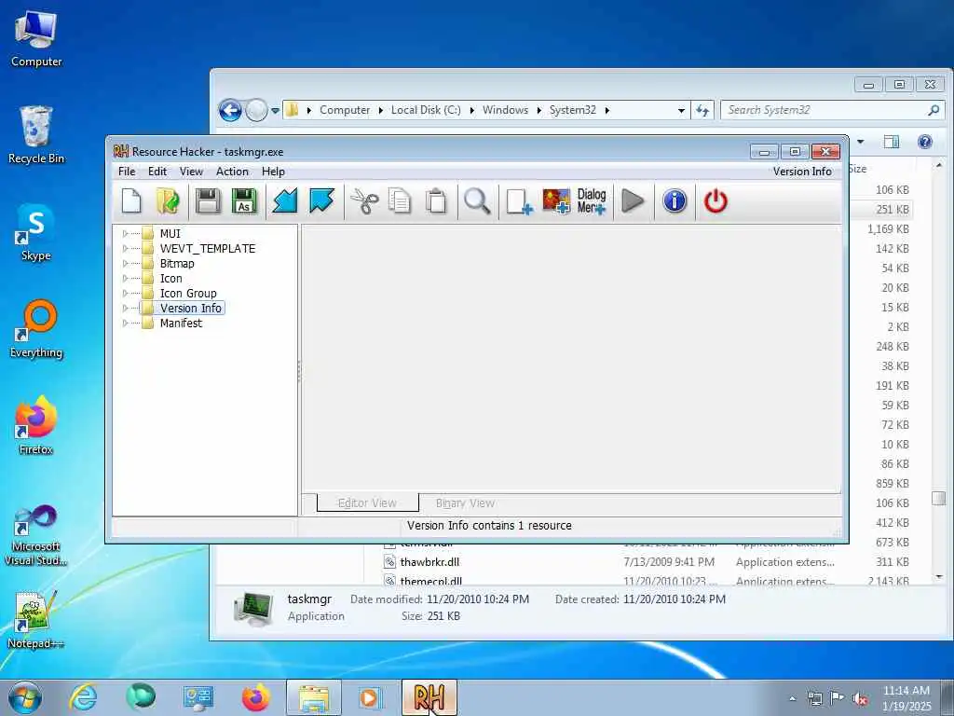
Task: Open the address bar history dropdown
Action: [681, 110]
